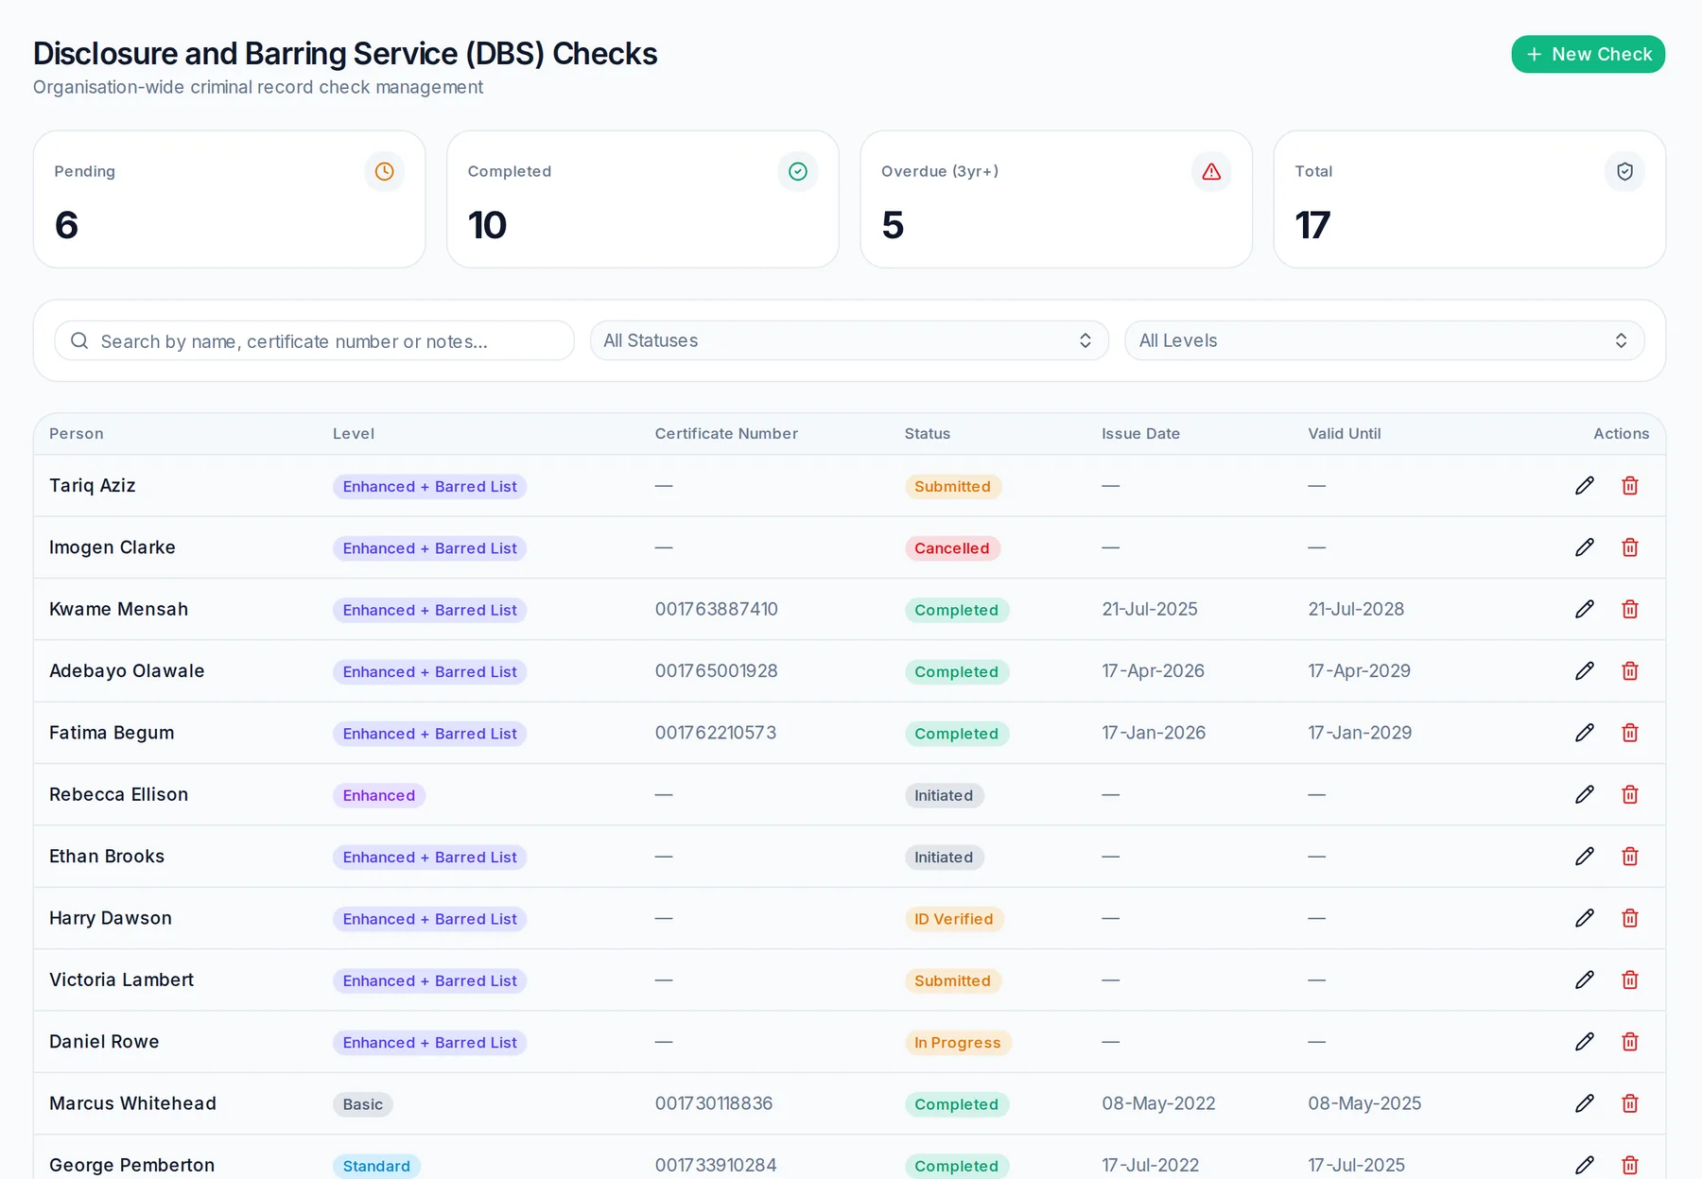Edit Kwame Mensah's check

click(x=1585, y=609)
